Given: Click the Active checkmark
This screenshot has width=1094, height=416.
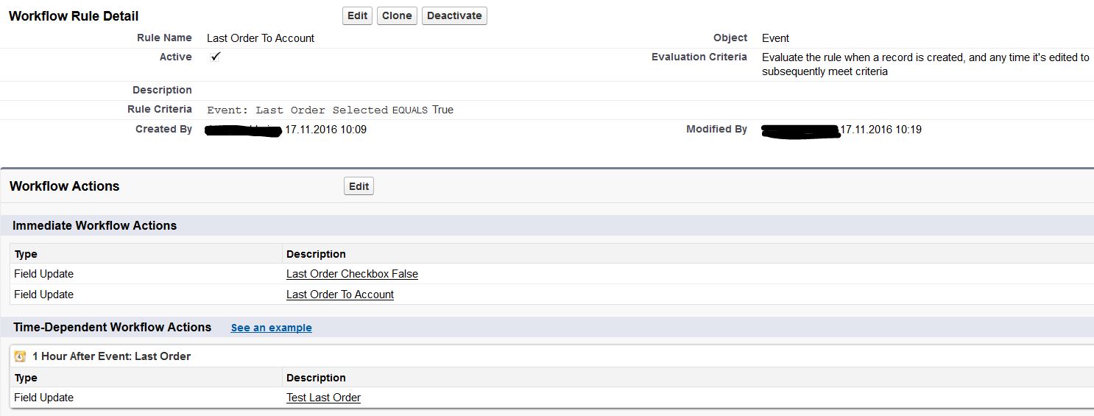Looking at the screenshot, I should (x=216, y=57).
